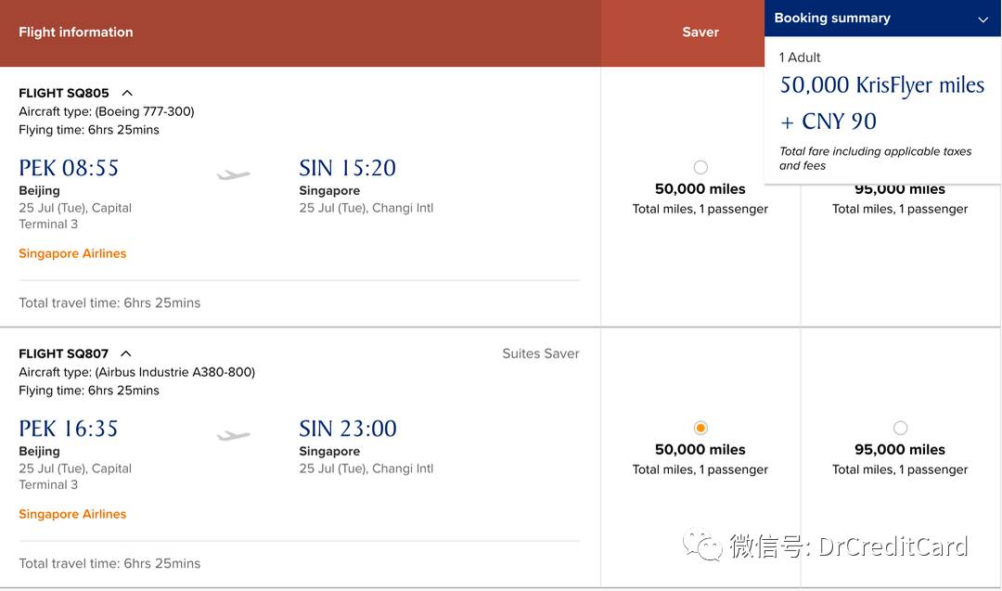Click the PEK 08:55 departure time
This screenshot has width=1002, height=591.
(69, 168)
